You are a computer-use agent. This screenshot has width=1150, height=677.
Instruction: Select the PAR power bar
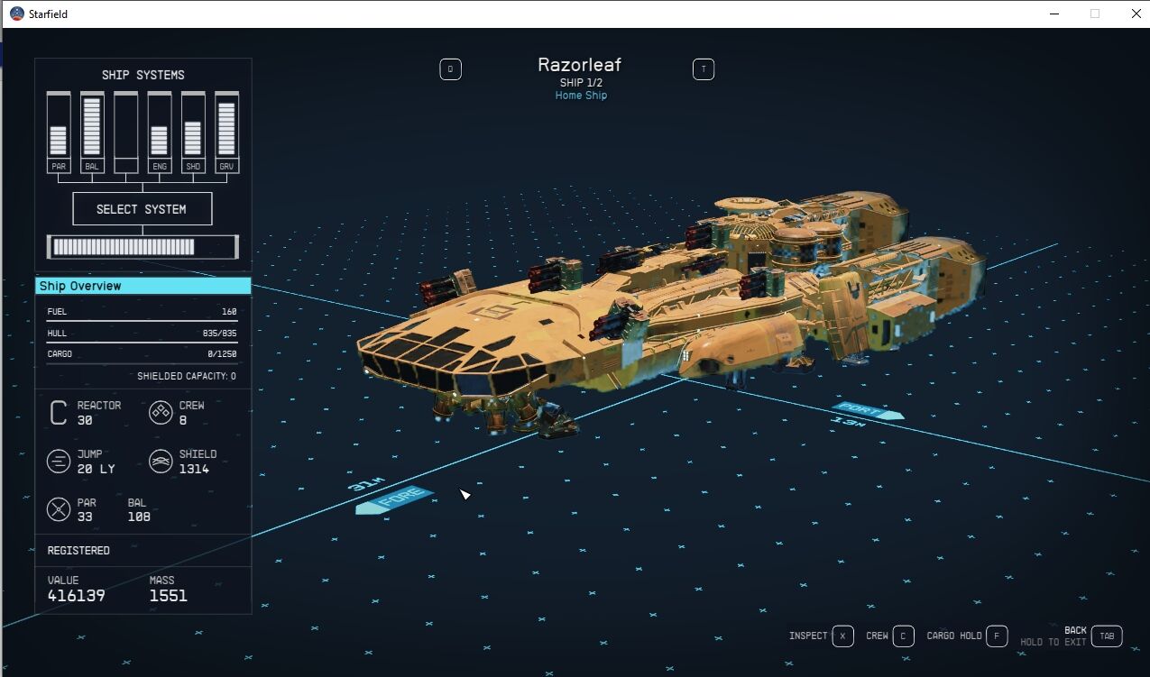click(58, 133)
